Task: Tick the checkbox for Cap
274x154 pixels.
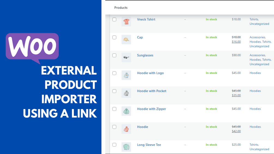Action: [x=114, y=37]
